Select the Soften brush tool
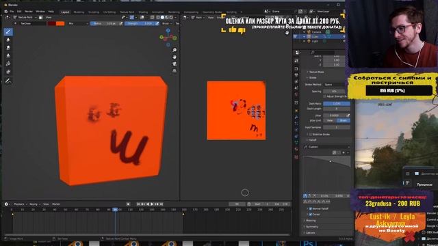Screen dimensions: 438x246 point(8,40)
